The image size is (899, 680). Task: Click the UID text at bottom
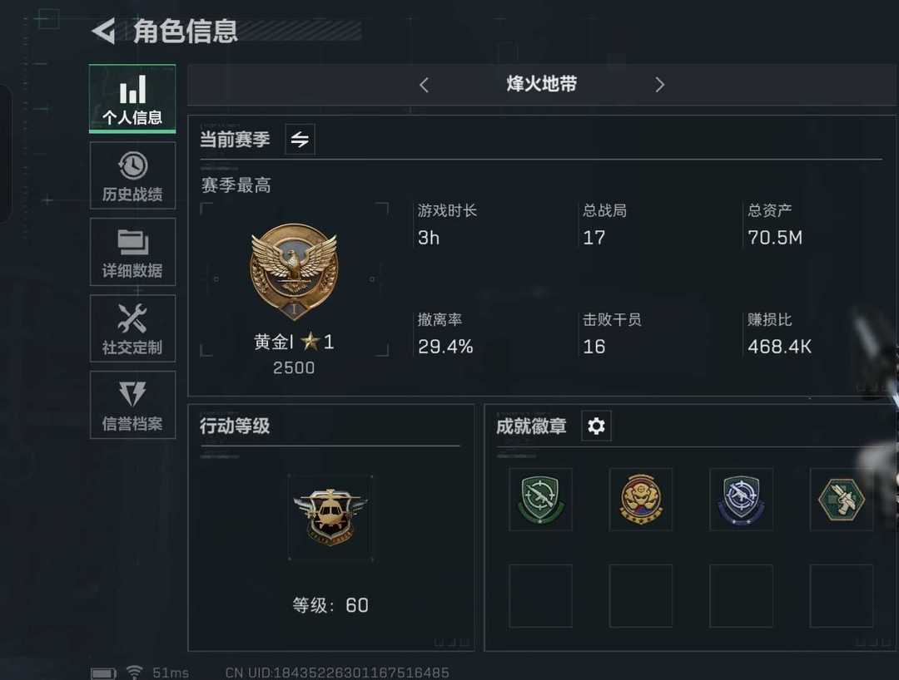(337, 673)
